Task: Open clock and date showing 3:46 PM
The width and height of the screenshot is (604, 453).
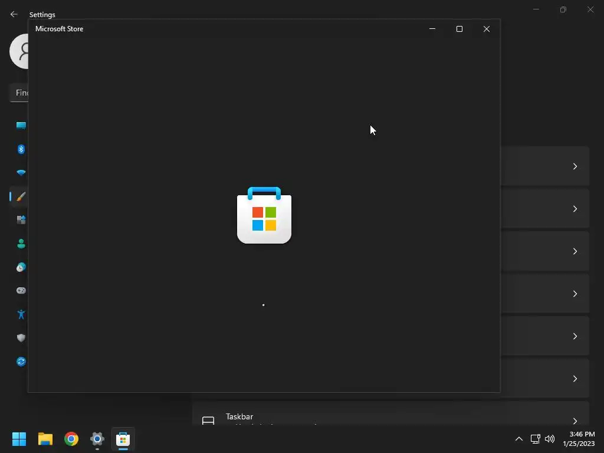Action: (579, 439)
